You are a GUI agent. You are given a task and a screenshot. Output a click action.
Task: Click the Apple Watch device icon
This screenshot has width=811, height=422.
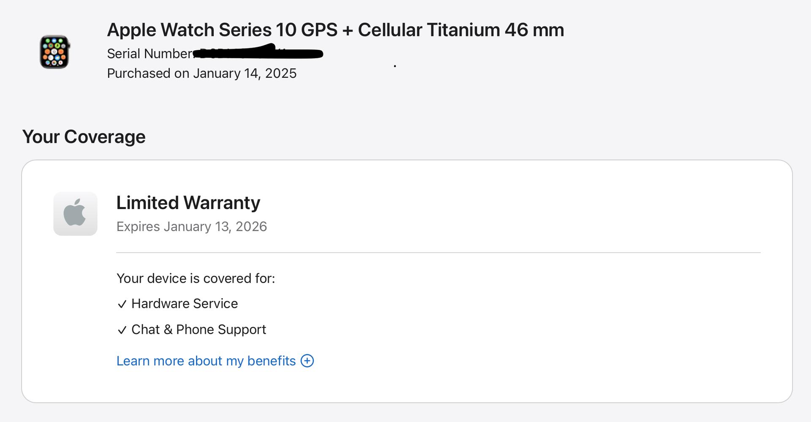tap(54, 52)
